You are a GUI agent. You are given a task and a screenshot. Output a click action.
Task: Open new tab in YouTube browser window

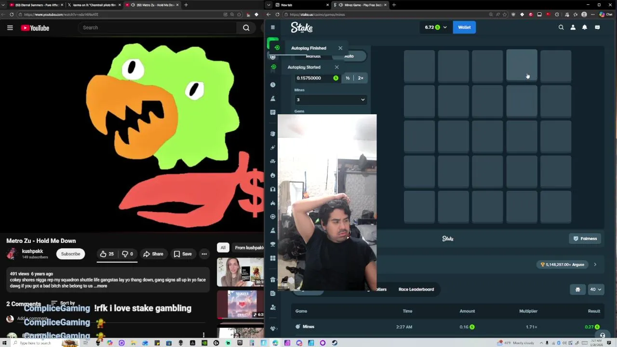[x=186, y=5]
